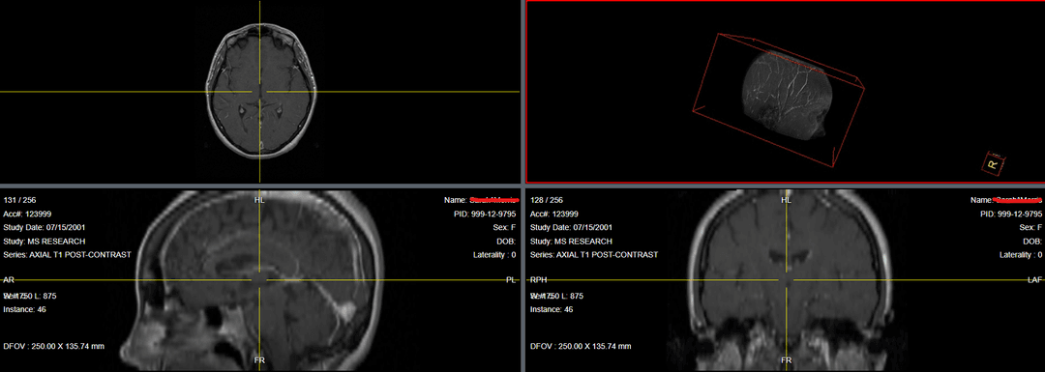Viewport: 1045px width, 372px height.
Task: Click the 'RPH' orientation marker
Action: click(539, 280)
